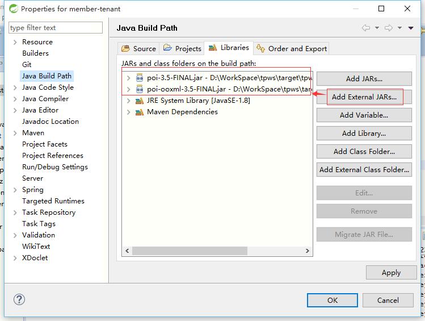Expand Maven Dependencies node
425x321 pixels.
pos(128,112)
